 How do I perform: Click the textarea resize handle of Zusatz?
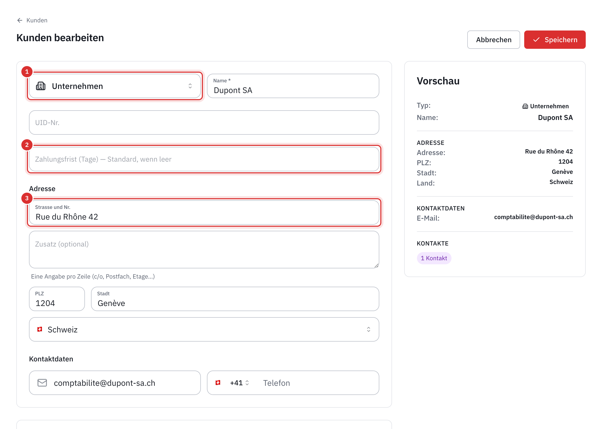tap(376, 266)
